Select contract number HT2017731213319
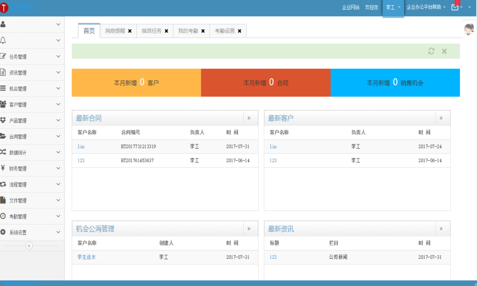477x286 pixels. point(138,146)
